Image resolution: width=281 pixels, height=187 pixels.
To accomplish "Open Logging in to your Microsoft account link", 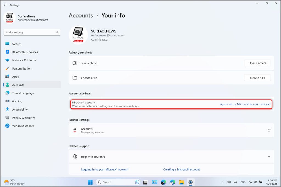I will pos(105,169).
